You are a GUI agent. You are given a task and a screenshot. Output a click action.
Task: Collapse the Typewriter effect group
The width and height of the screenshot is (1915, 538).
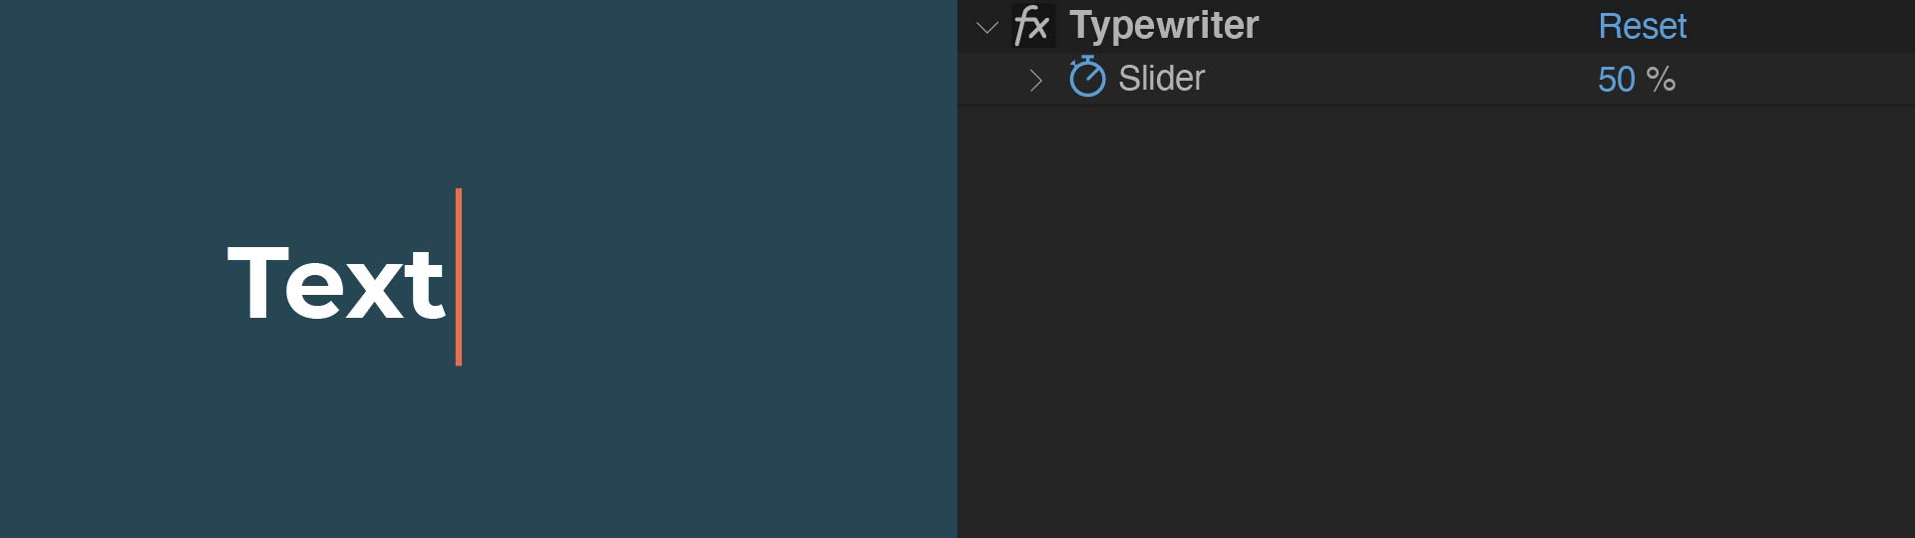click(x=987, y=27)
